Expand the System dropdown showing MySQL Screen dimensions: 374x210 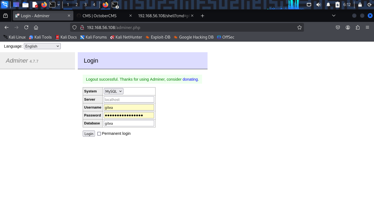click(x=113, y=91)
